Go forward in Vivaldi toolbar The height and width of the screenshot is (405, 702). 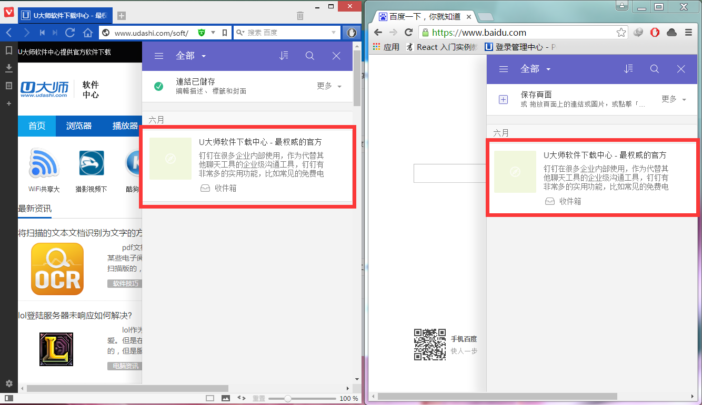26,33
